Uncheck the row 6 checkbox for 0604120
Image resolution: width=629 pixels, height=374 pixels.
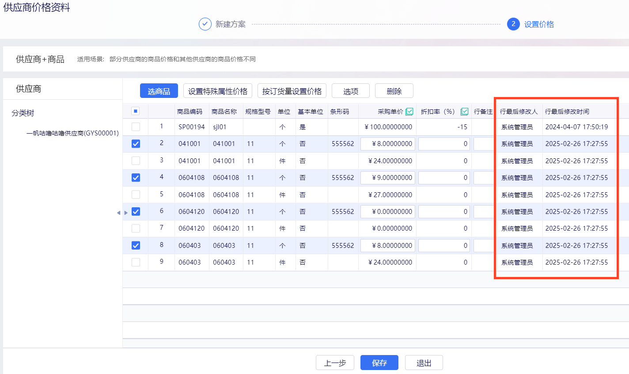pyautogui.click(x=136, y=212)
